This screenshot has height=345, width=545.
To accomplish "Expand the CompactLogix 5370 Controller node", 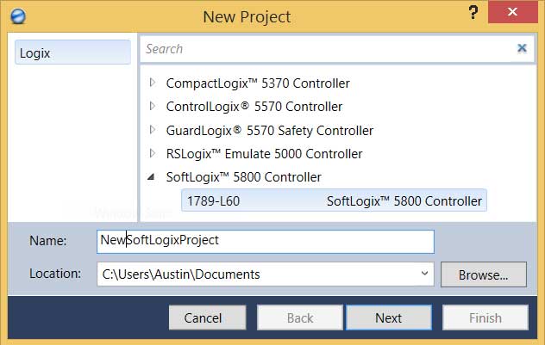I will pos(153,83).
